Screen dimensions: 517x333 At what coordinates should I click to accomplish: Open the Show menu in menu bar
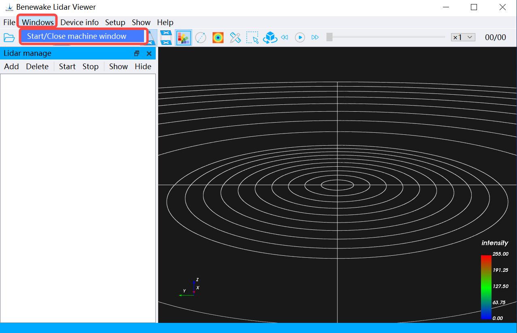coord(141,22)
